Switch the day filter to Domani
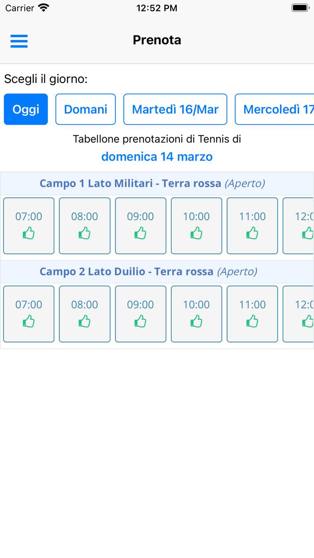314x558 pixels. click(x=85, y=109)
